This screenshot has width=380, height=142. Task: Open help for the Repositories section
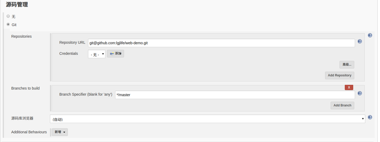pyautogui.click(x=370, y=35)
